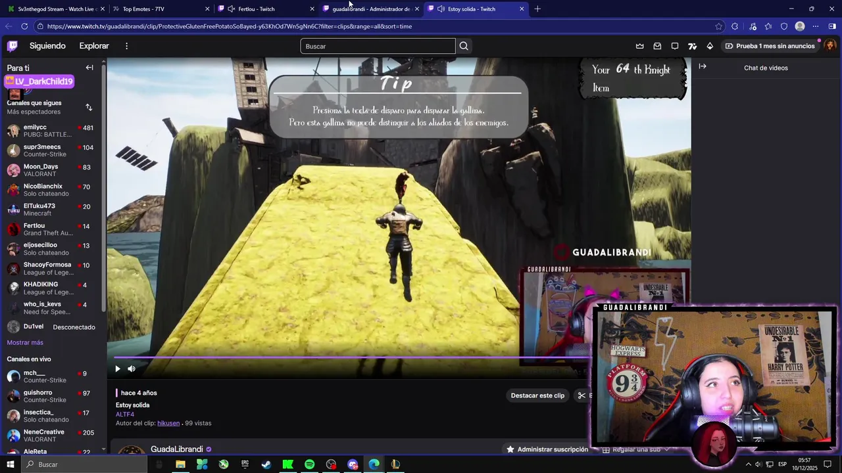Open Moon_Days channel in sidebar
The height and width of the screenshot is (473, 842).
click(51, 170)
